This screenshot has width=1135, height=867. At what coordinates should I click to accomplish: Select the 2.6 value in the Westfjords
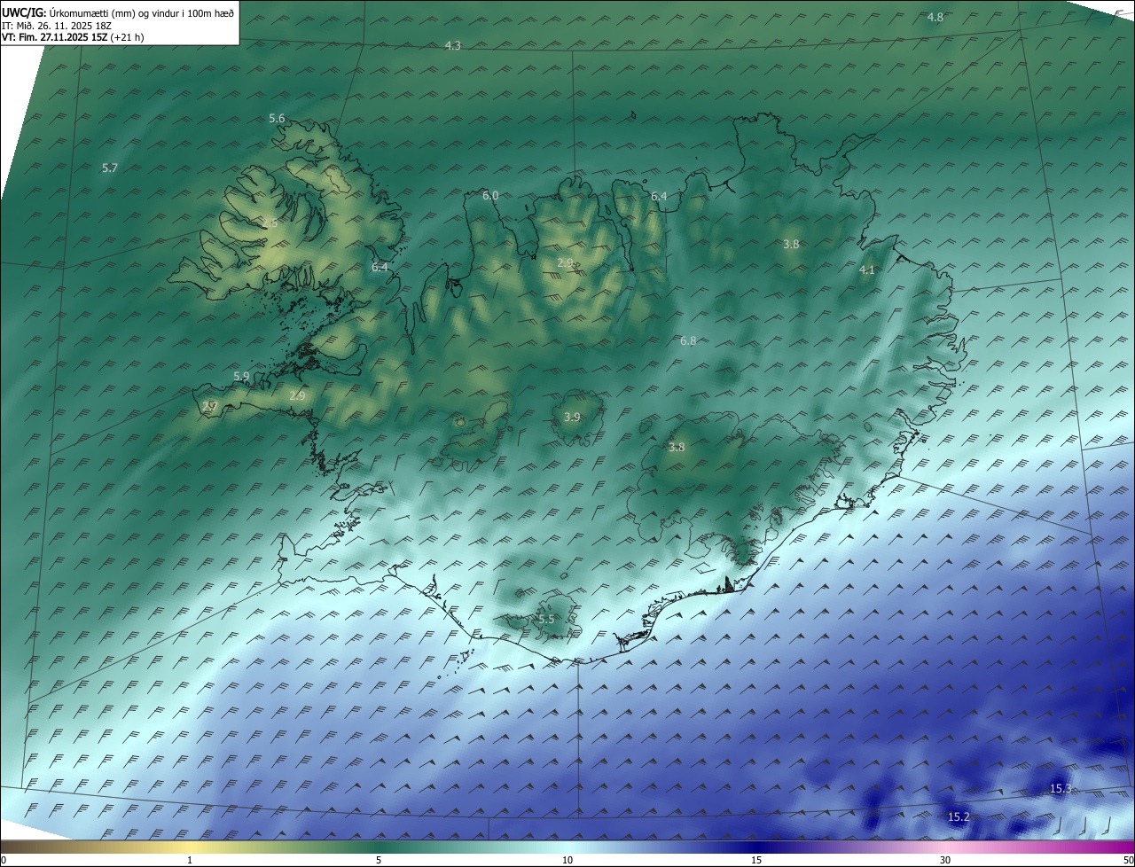tap(270, 224)
